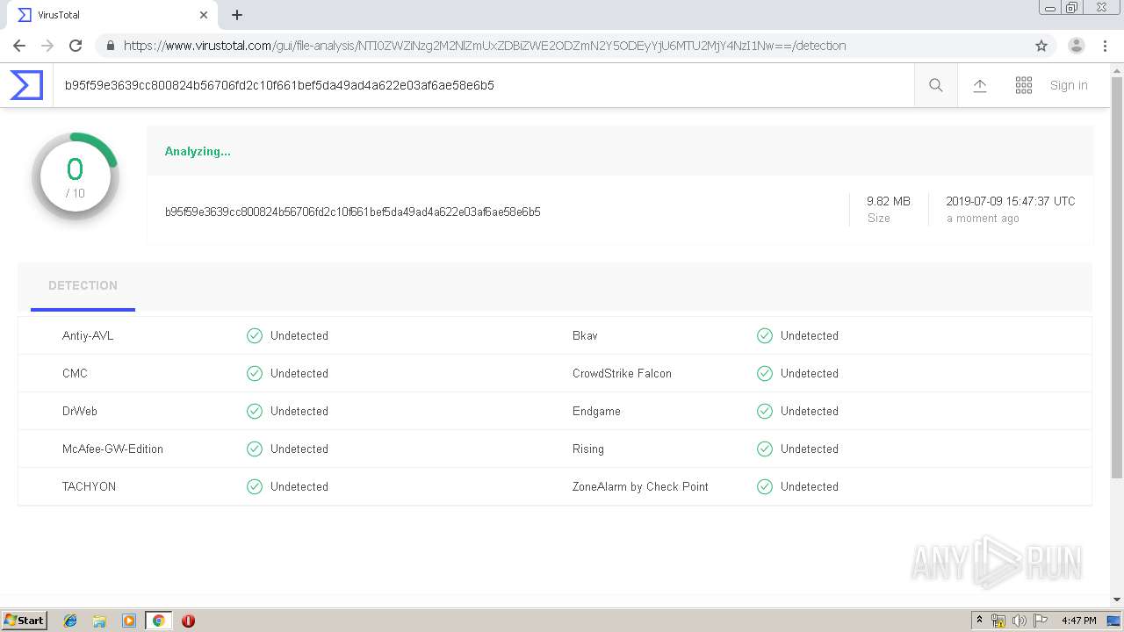Screen dimensions: 1124x632
Task: Click Antiy-AVL engine name
Action: click(88, 335)
